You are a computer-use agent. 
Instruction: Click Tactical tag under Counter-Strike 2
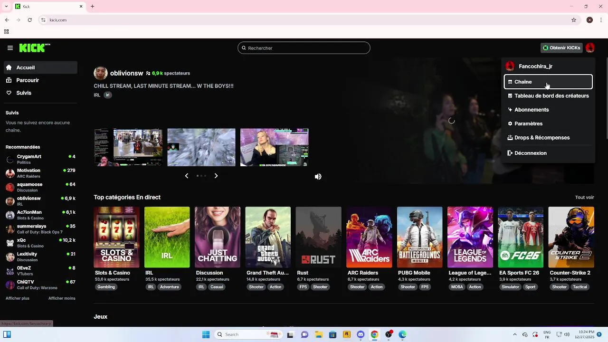pos(580,287)
